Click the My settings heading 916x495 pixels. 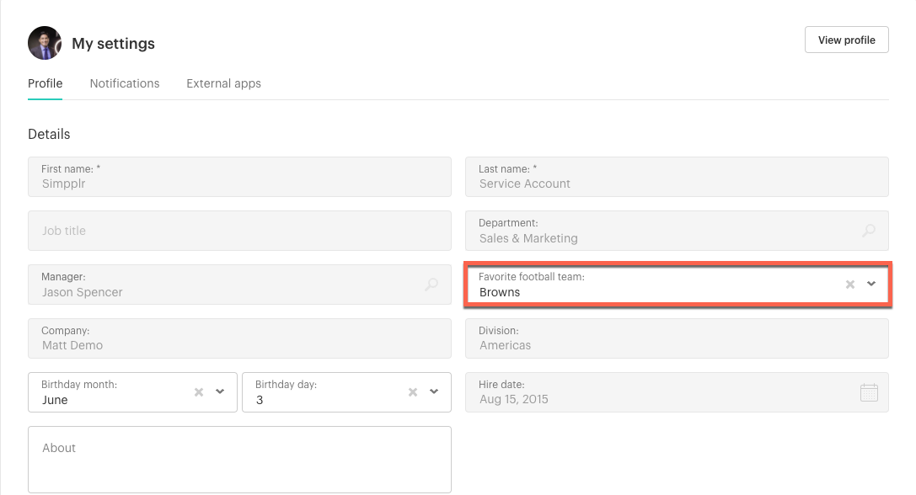click(113, 43)
